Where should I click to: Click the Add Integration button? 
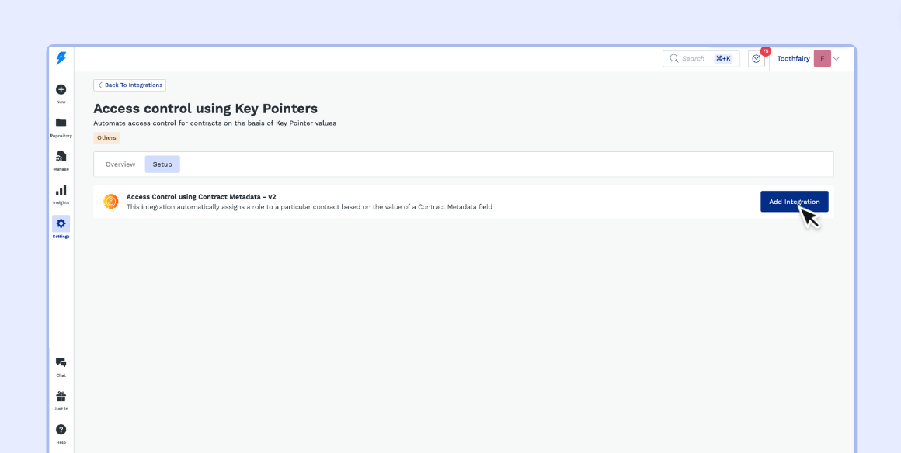794,202
